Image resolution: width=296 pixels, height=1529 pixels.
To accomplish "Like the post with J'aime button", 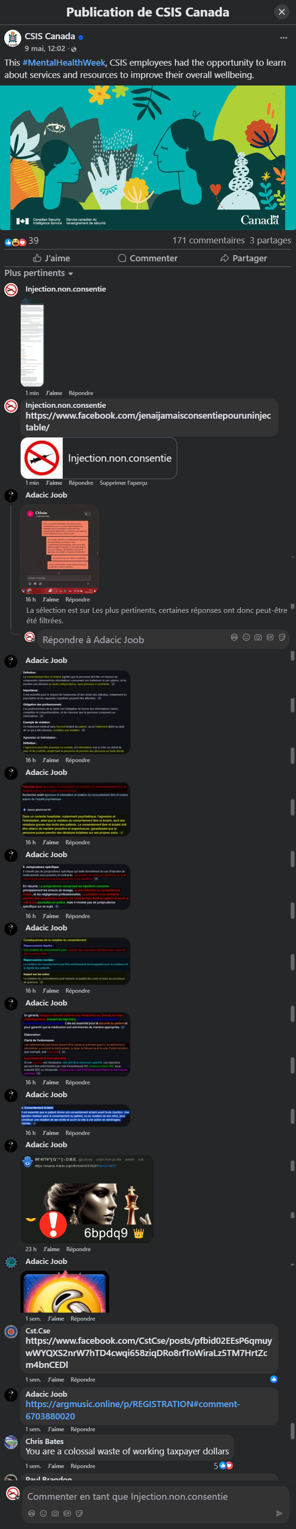I will point(51,258).
